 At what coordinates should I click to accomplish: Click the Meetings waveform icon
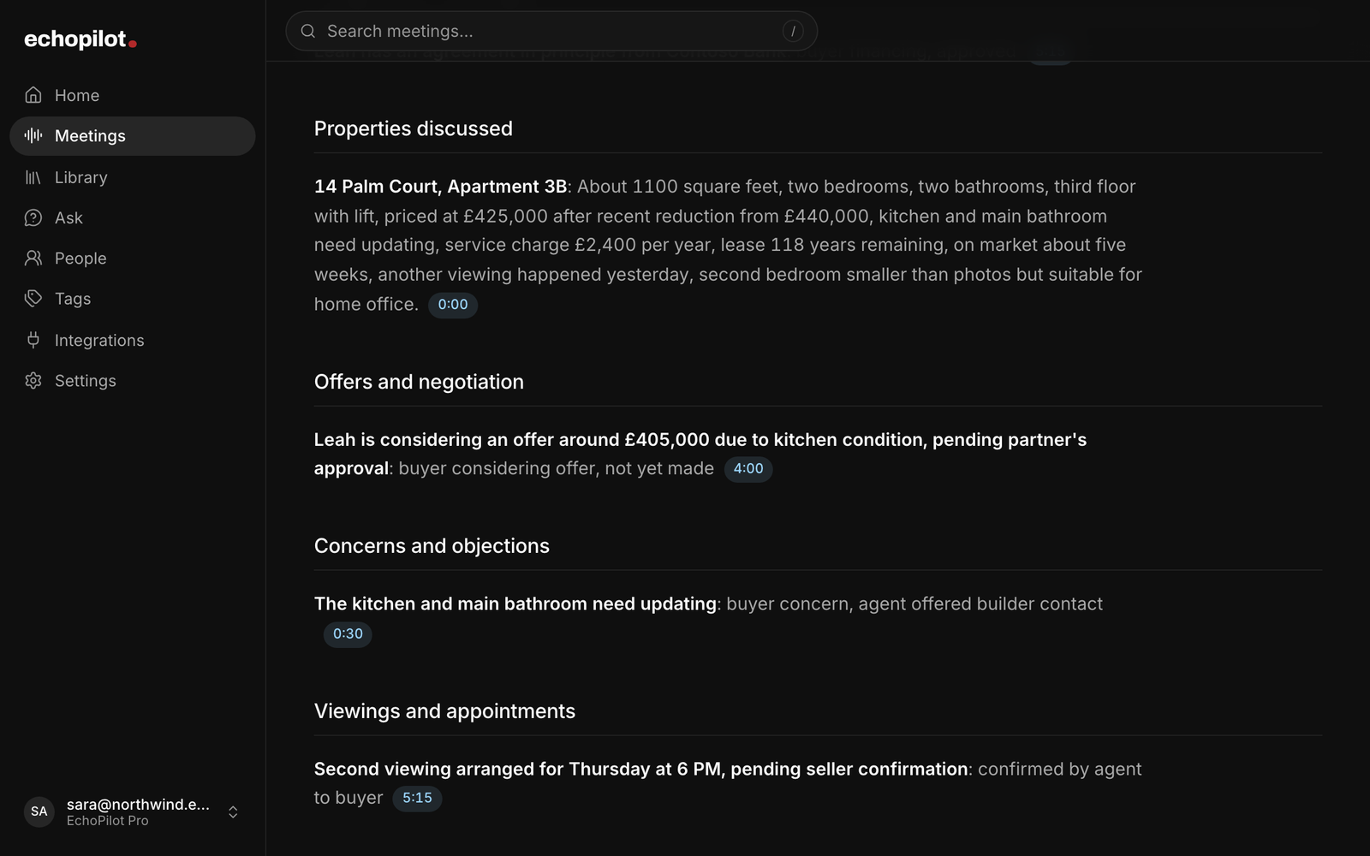pos(33,135)
